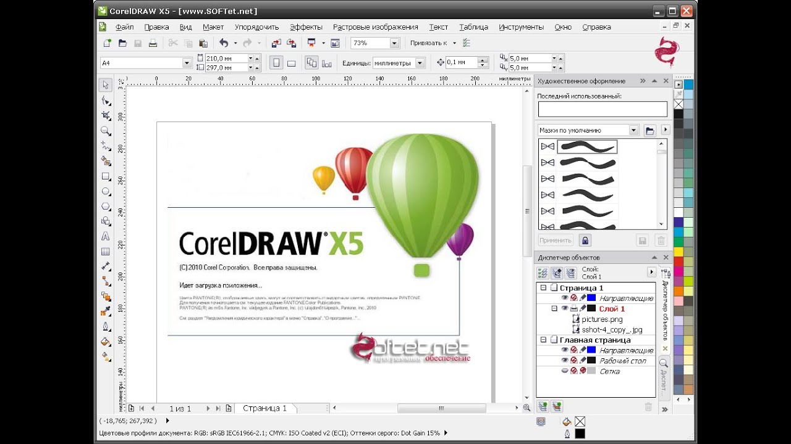
Task: Collapse Главная страница tree node
Action: pyautogui.click(x=543, y=340)
